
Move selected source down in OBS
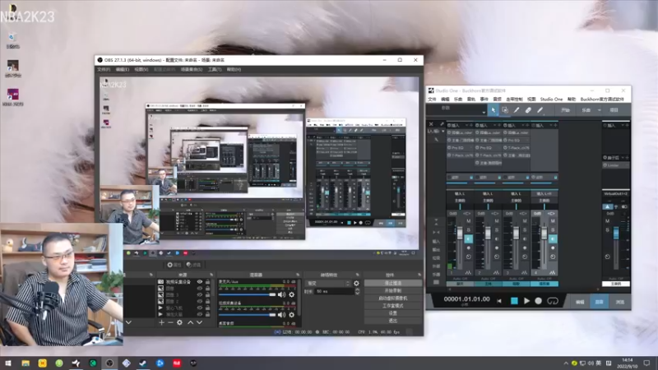pos(199,322)
